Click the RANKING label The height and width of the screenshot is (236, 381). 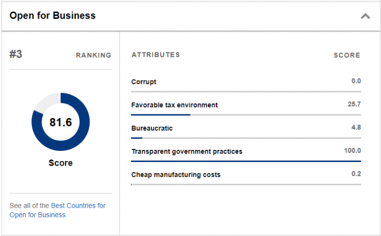[x=93, y=55]
